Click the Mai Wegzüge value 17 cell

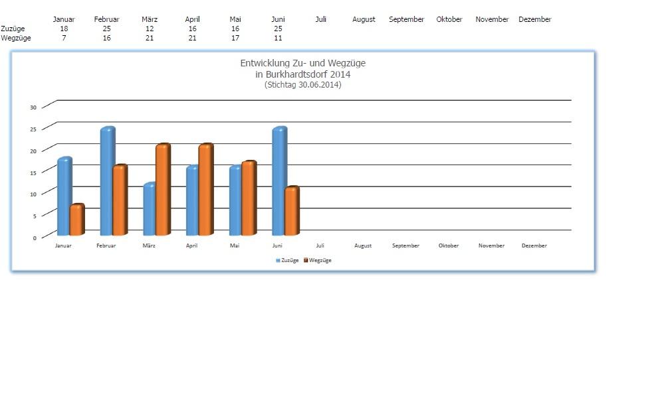235,38
